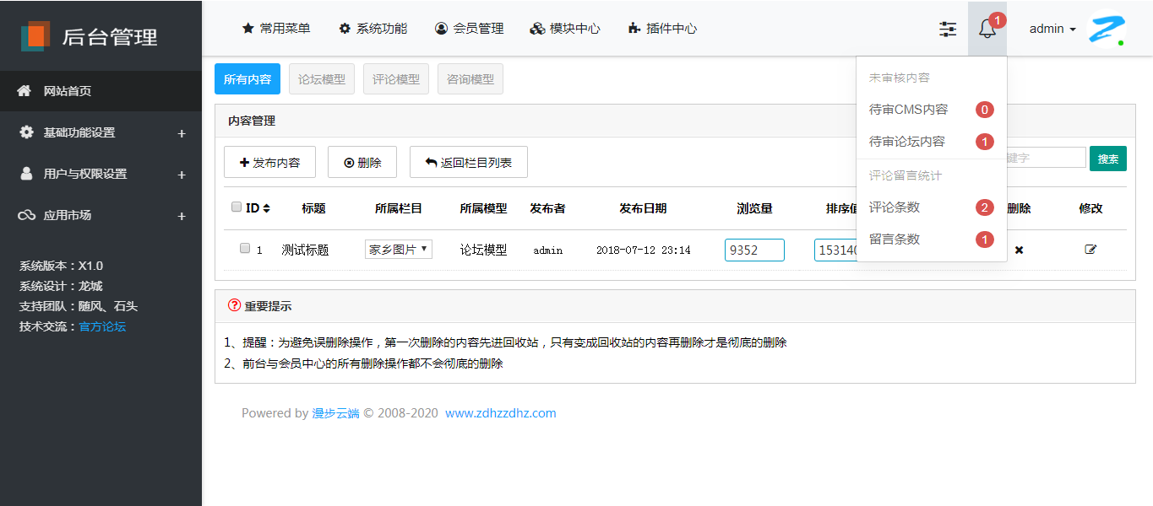Screen dimensions: 1153x506
Task: Open the 家乡图片 column dropdown
Action: tap(399, 250)
